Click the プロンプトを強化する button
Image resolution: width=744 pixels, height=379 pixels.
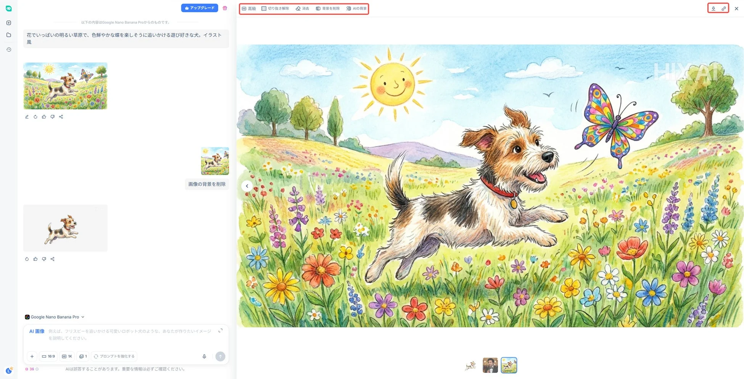click(x=114, y=356)
